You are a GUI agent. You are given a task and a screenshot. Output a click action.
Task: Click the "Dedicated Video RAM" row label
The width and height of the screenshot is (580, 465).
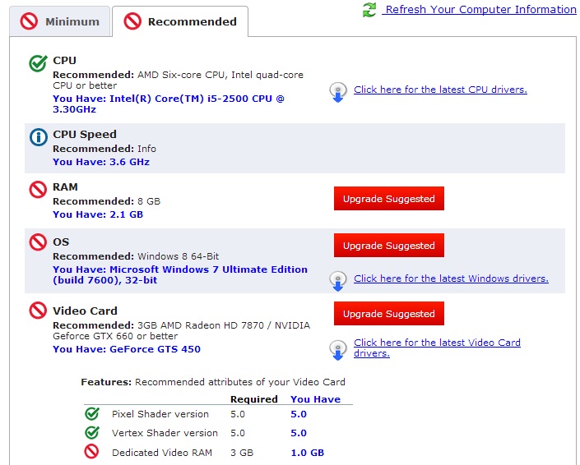162,453
